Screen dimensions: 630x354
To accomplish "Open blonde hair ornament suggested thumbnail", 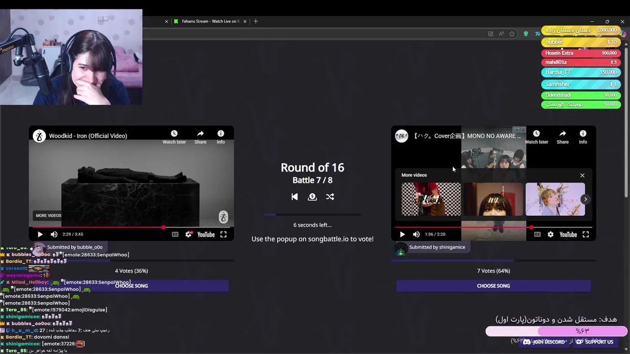I will pos(555,199).
